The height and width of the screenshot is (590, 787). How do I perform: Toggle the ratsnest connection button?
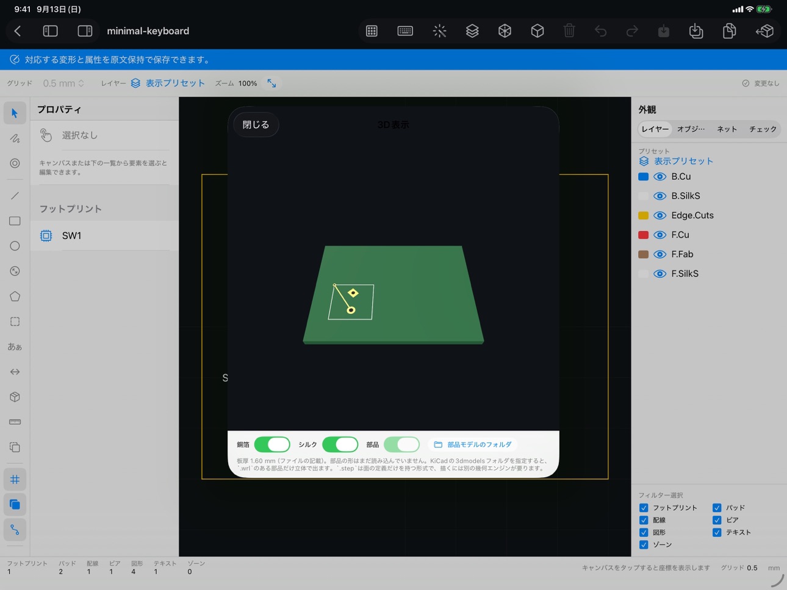[x=15, y=530]
